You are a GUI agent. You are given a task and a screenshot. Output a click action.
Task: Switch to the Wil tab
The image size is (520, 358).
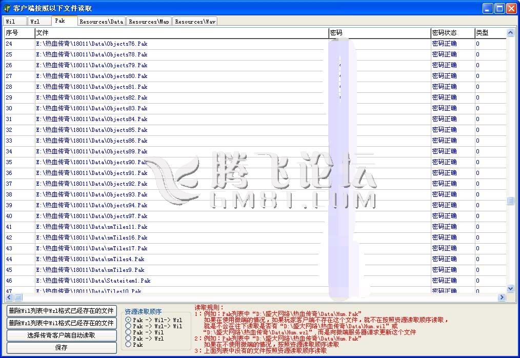[x=14, y=22]
